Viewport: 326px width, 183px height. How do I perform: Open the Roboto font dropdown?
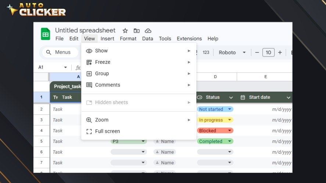[x=232, y=52]
